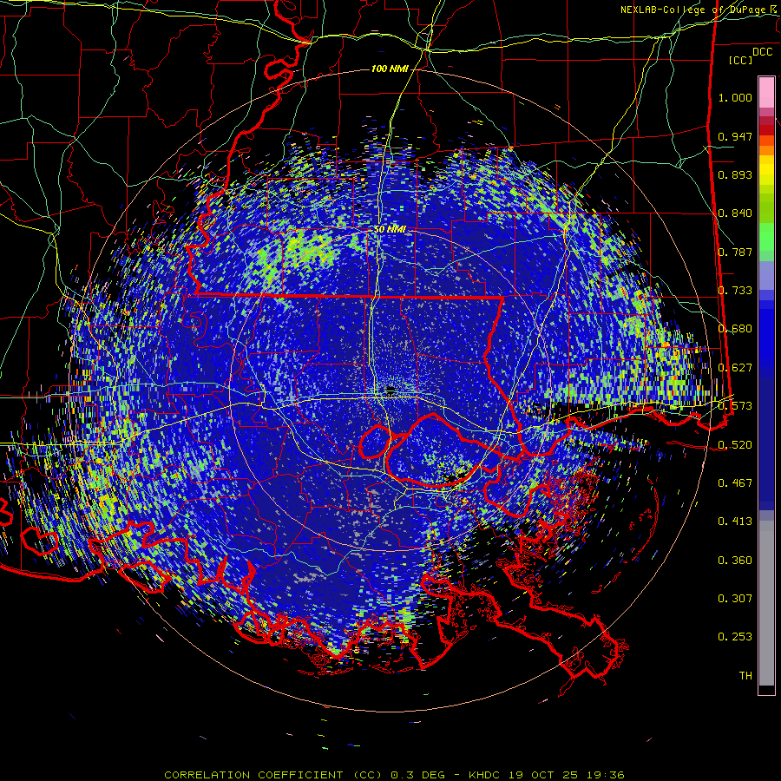Select the 0.360 legend value
Image resolution: width=781 pixels, height=781 pixels.
(735, 561)
